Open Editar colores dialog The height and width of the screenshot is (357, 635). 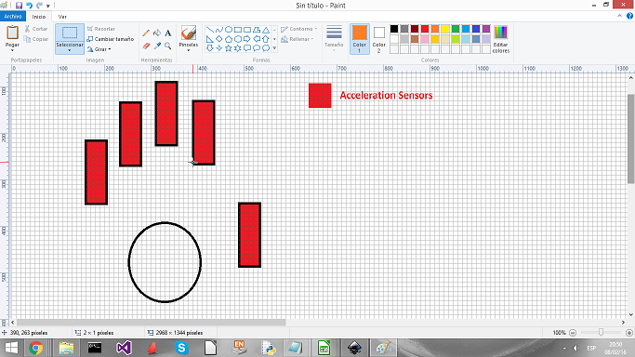[501, 39]
